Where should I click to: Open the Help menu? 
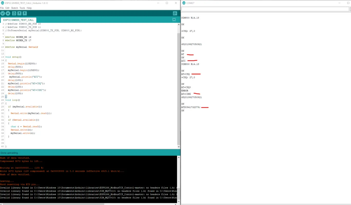pyautogui.click(x=29, y=8)
